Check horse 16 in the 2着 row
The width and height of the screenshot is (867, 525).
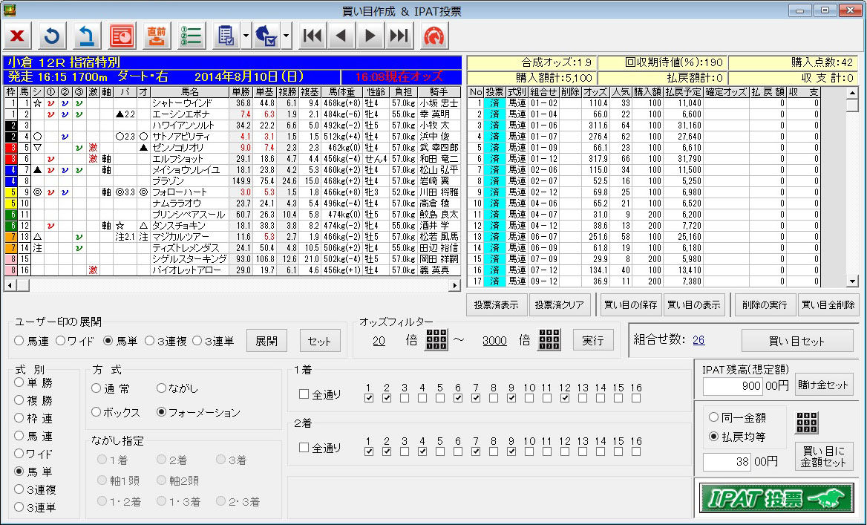(x=636, y=451)
